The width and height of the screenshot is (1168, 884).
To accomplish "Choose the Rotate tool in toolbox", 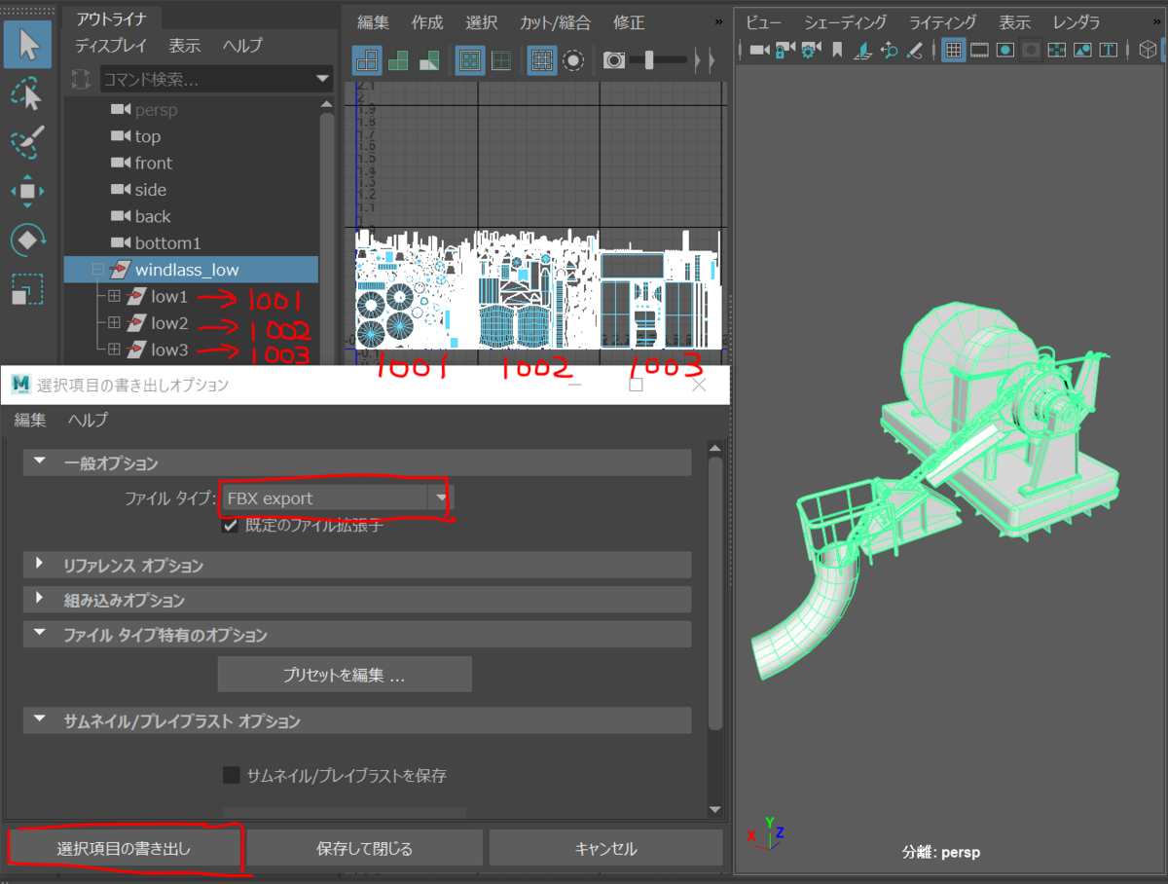I will [x=27, y=239].
